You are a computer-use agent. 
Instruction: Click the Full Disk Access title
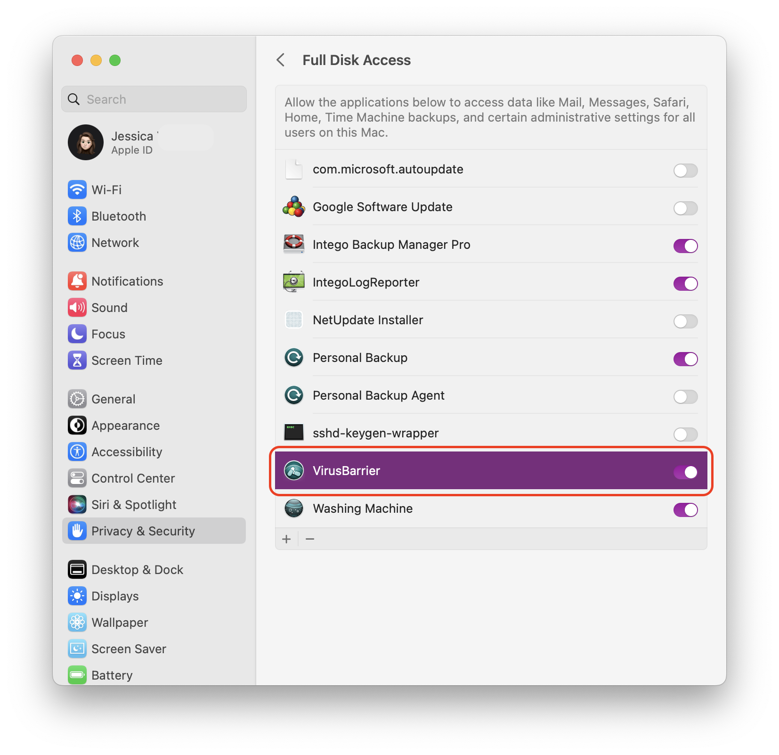point(357,60)
